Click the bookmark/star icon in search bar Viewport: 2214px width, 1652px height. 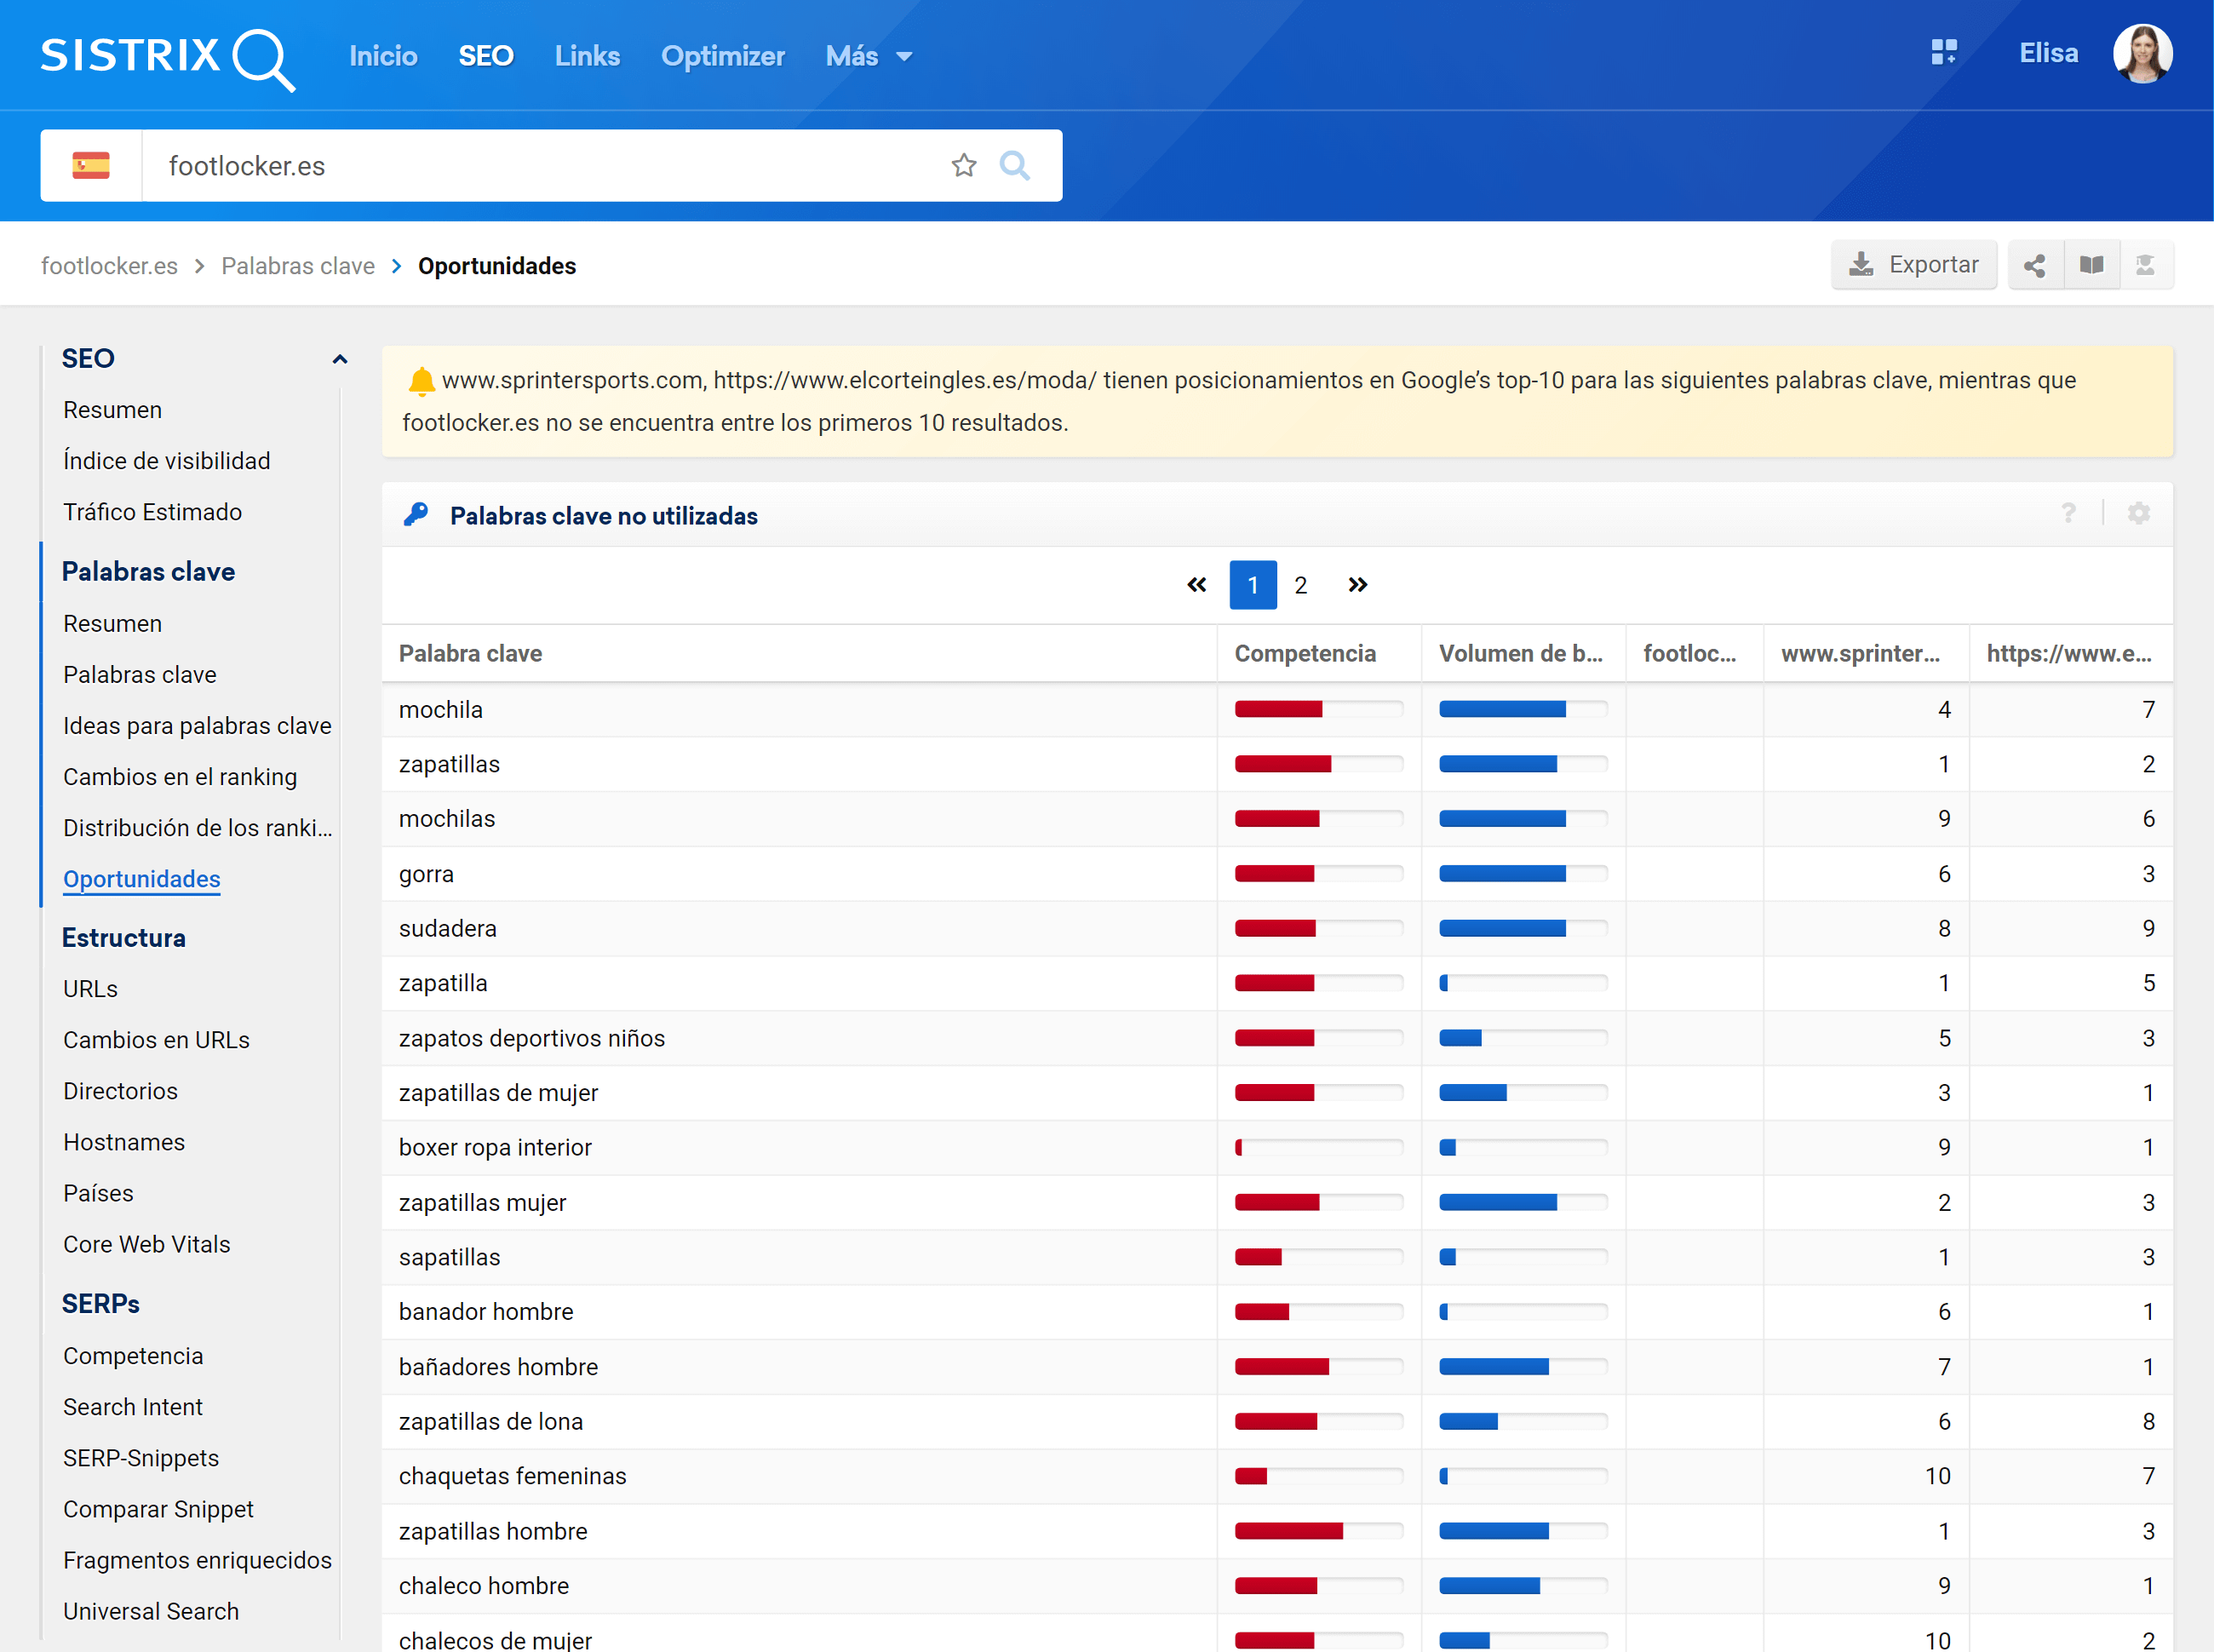(965, 169)
